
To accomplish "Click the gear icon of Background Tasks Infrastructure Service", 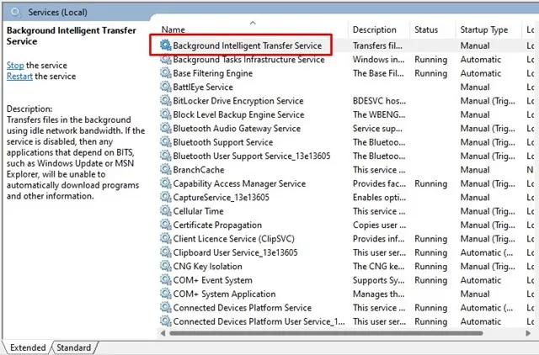I will tap(166, 60).
